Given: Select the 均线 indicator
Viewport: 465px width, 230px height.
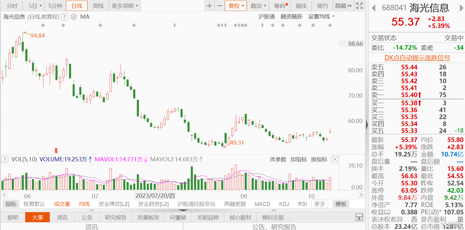Looking at the screenshot, I should coord(84,204).
